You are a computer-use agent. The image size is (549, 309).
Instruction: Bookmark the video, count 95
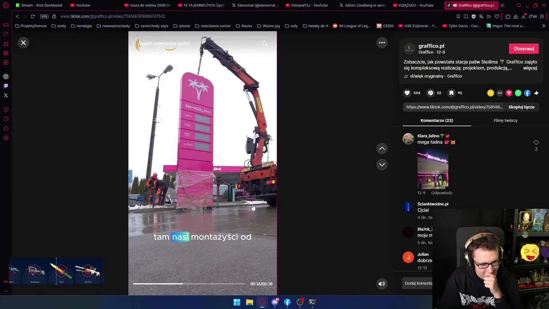point(451,93)
